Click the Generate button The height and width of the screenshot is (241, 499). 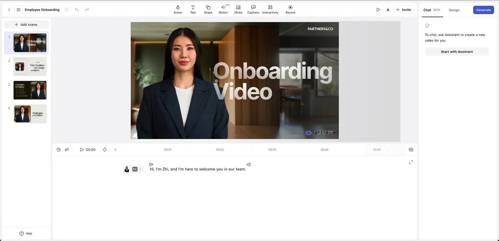coord(483,10)
